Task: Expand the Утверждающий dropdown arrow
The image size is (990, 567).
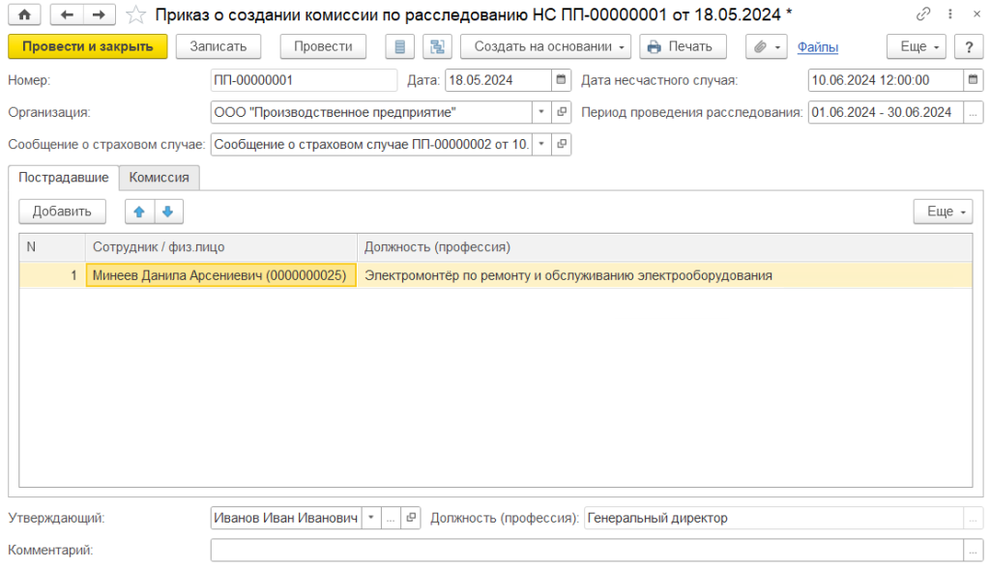Action: point(370,518)
